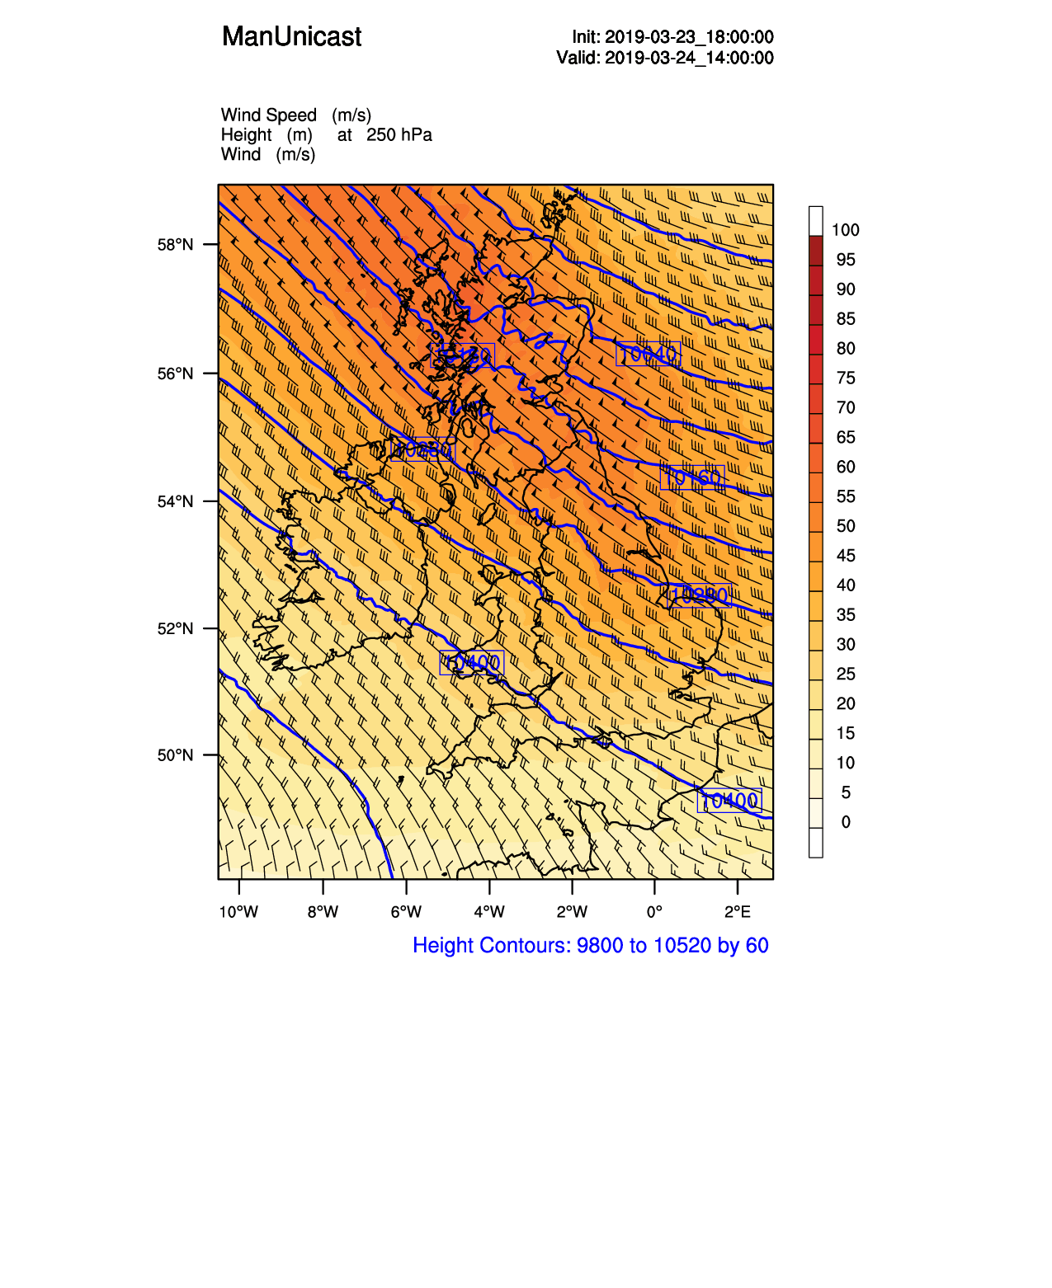This screenshot has width=1052, height=1288.
Task: Click the 75 color bar label
Action: click(x=846, y=378)
